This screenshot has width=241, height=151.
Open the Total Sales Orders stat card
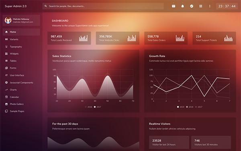(x=166, y=38)
